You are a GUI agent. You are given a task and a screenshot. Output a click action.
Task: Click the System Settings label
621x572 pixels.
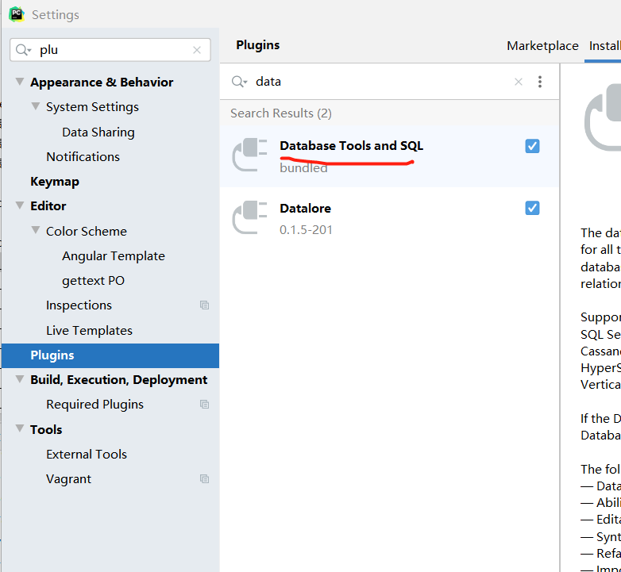coord(92,107)
